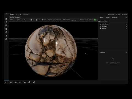132x99 pixels.
Task: Open the Debug dropdown in viewport toolbar
Action: 75,20
